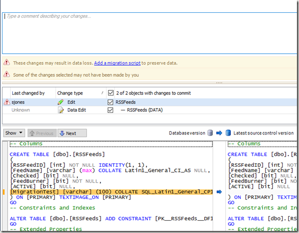Click the blue arrow between version icons

pos(219,133)
